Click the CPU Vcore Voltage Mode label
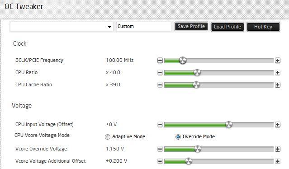 (x=42, y=135)
